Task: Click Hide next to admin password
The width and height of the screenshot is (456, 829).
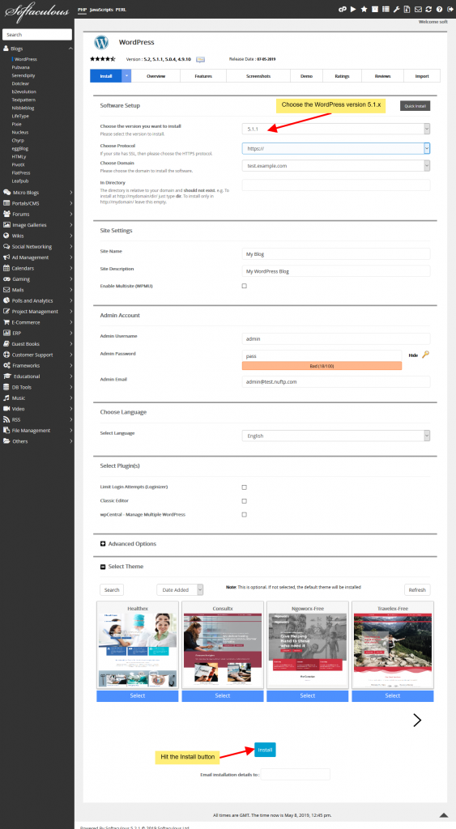Action: (413, 355)
